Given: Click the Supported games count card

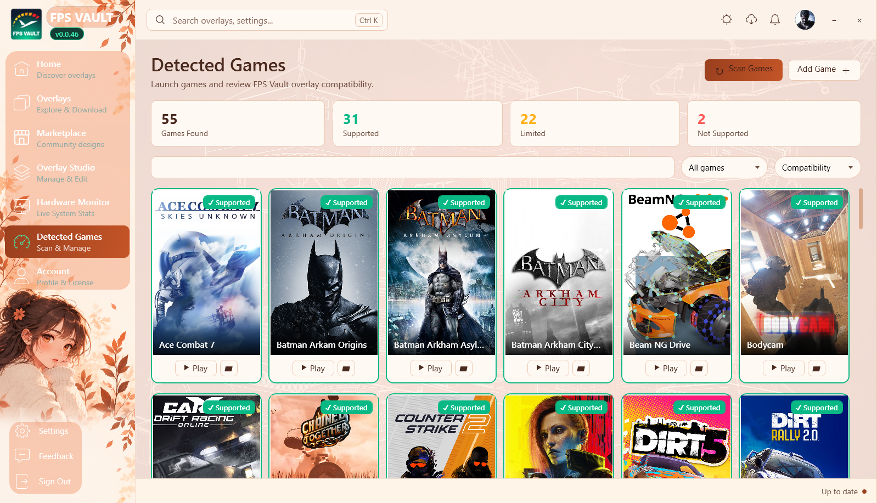Looking at the screenshot, I should [x=418, y=123].
